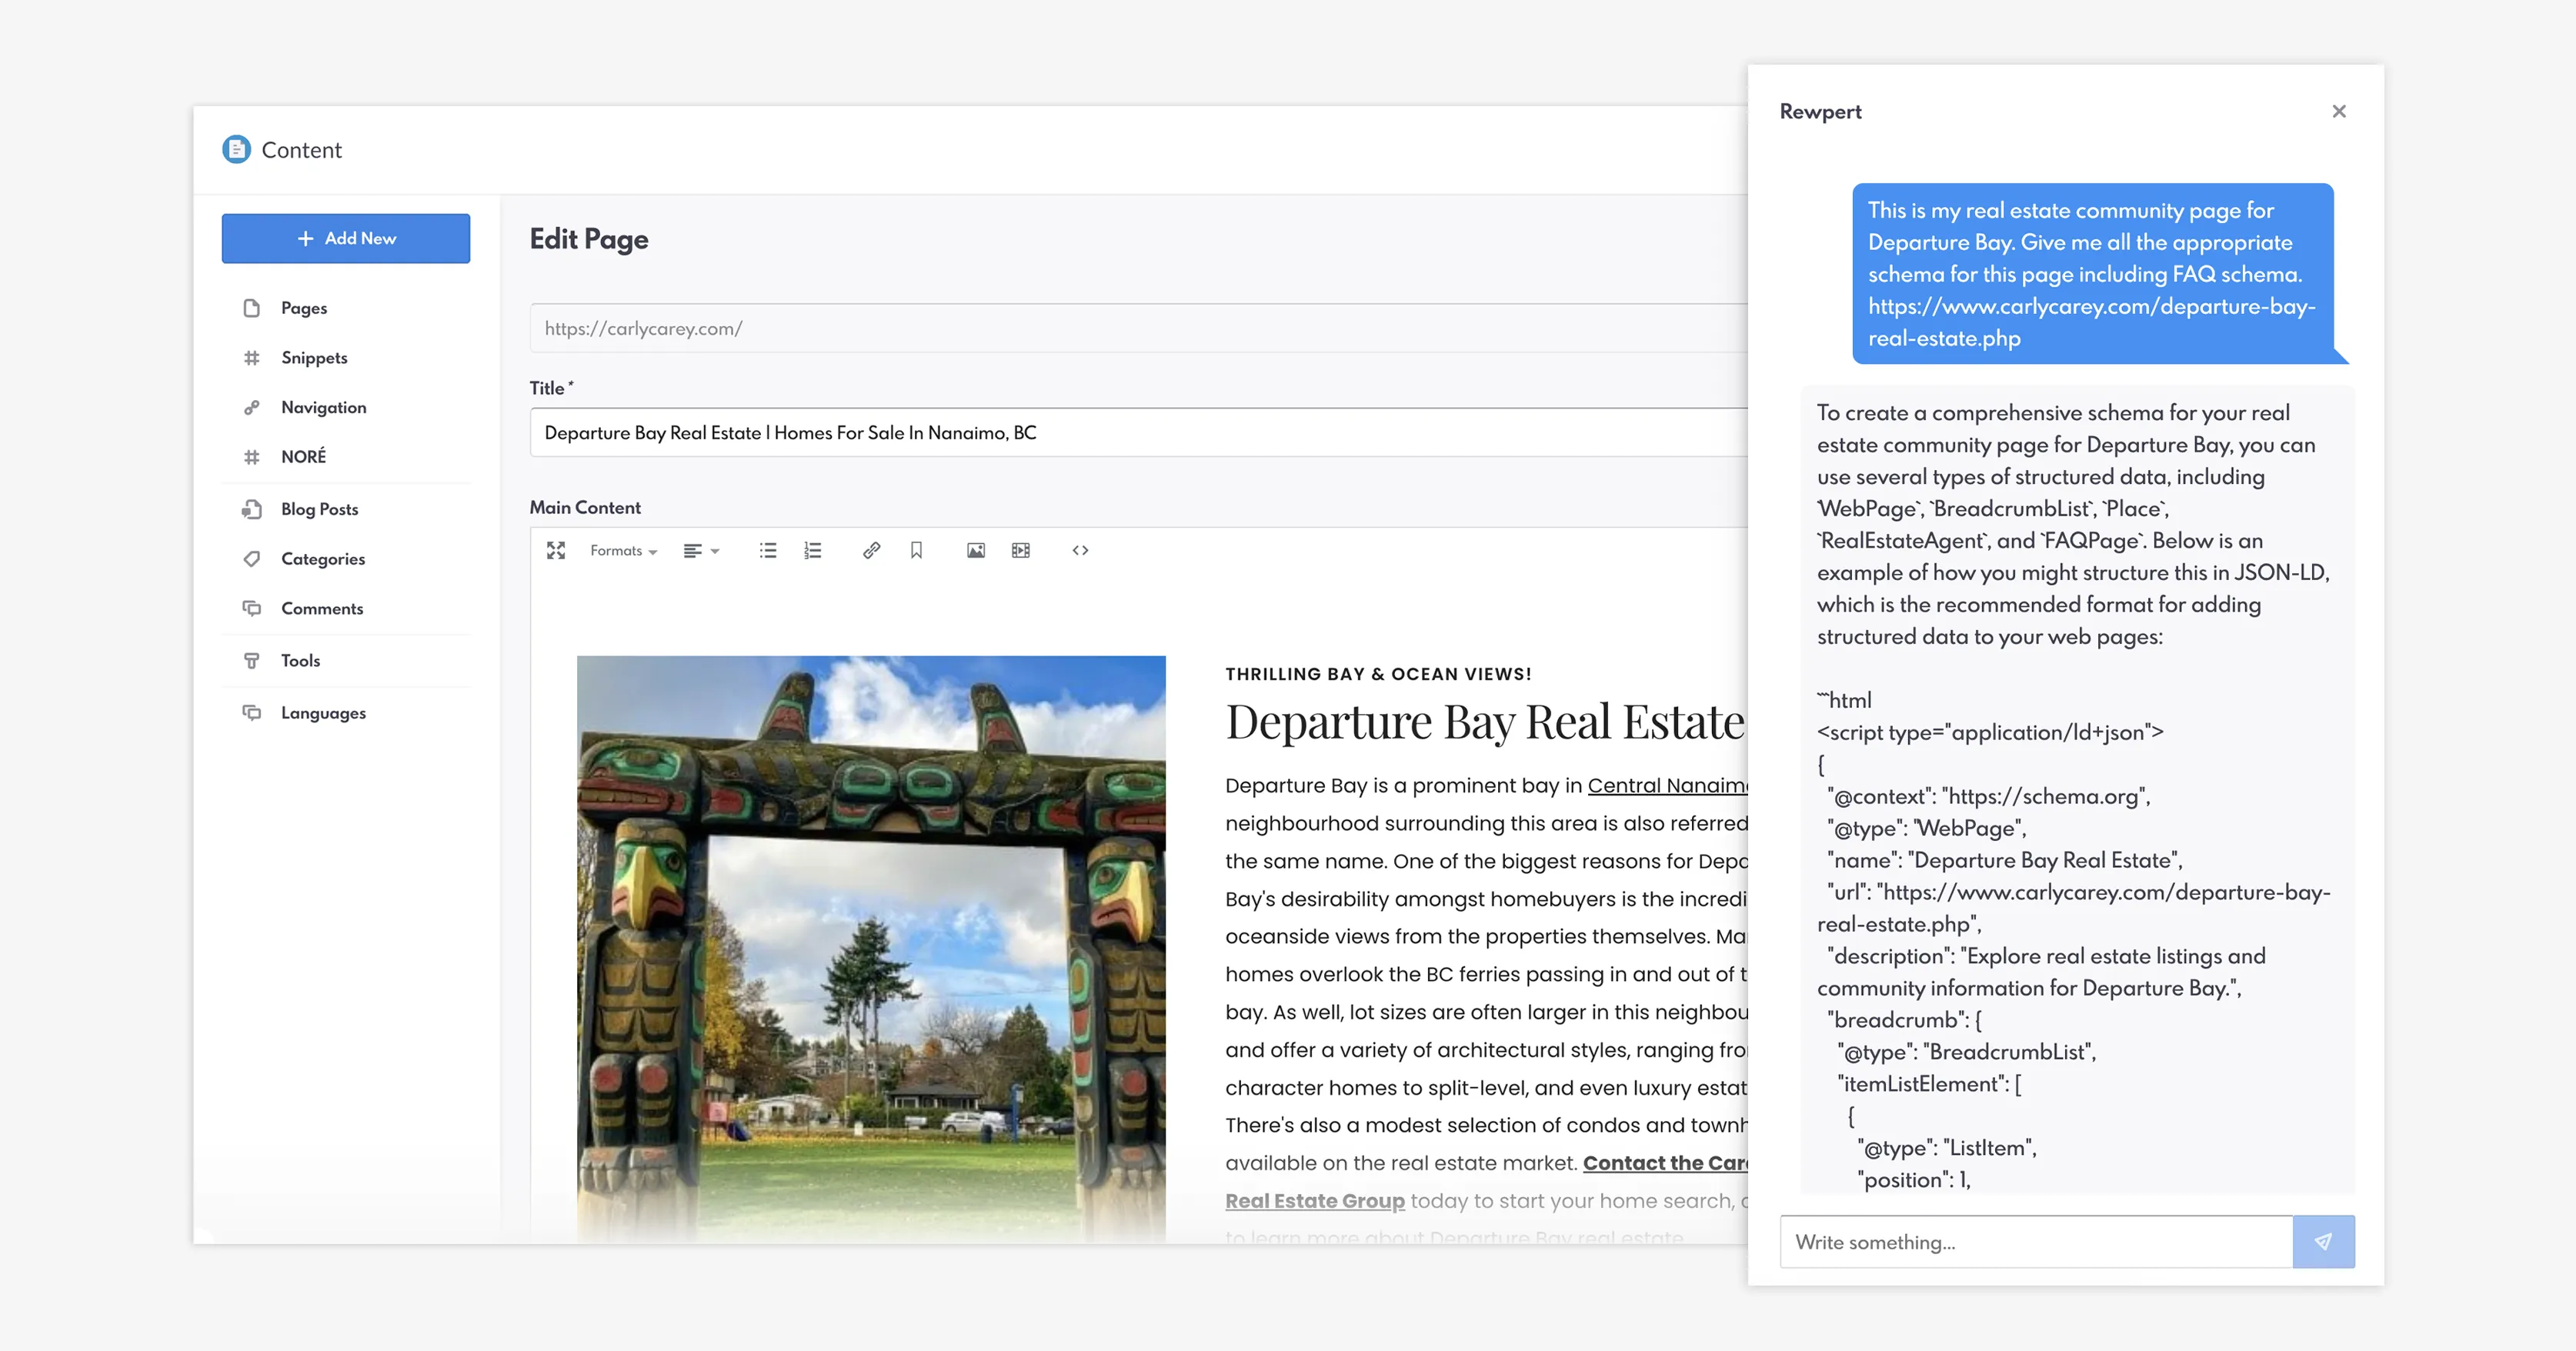The width and height of the screenshot is (2576, 1351).
Task: Select the totem gate photo
Action: pyautogui.click(x=871, y=948)
